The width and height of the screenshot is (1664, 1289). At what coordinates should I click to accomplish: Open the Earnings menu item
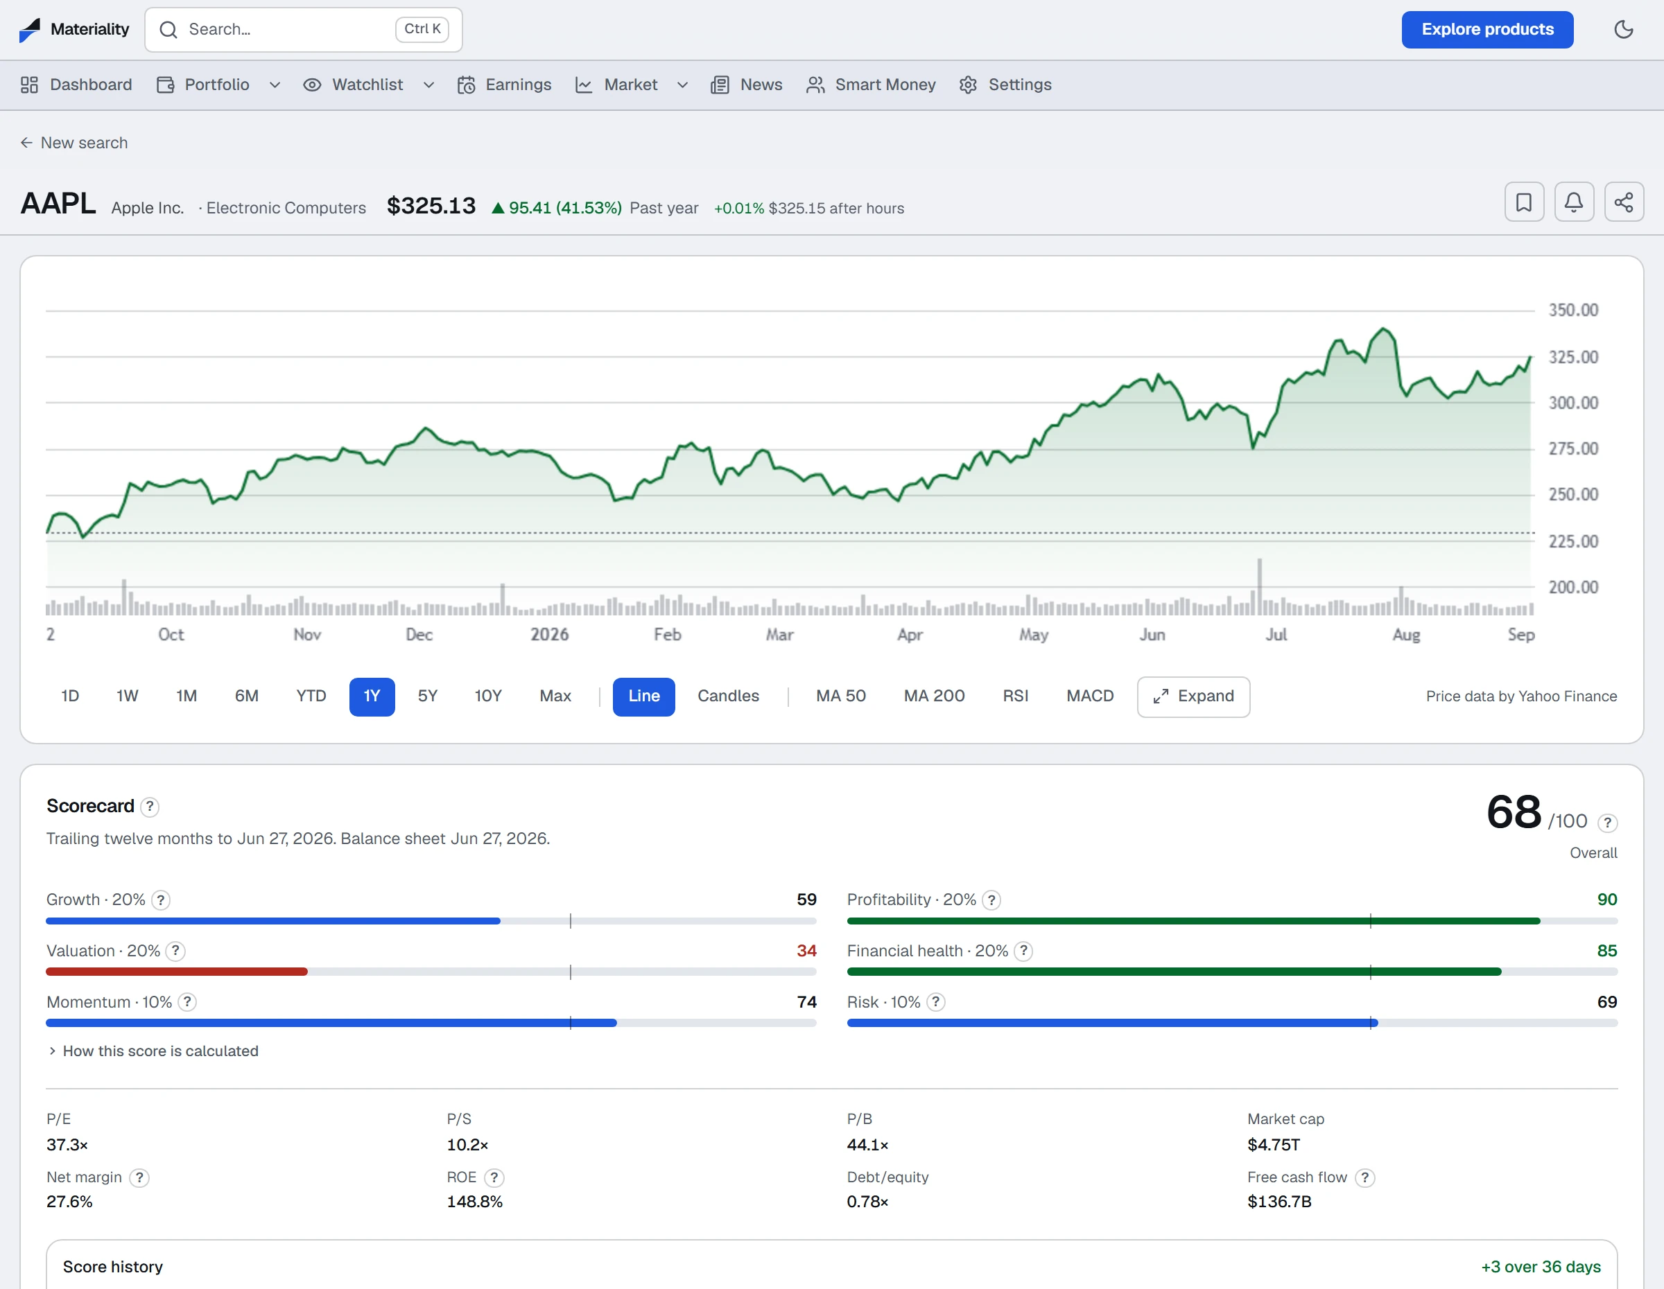[503, 85]
